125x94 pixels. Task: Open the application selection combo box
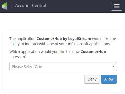pos(63,66)
